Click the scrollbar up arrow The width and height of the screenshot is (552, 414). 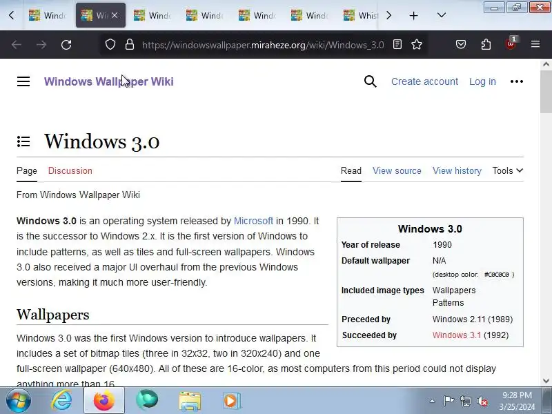point(546,64)
